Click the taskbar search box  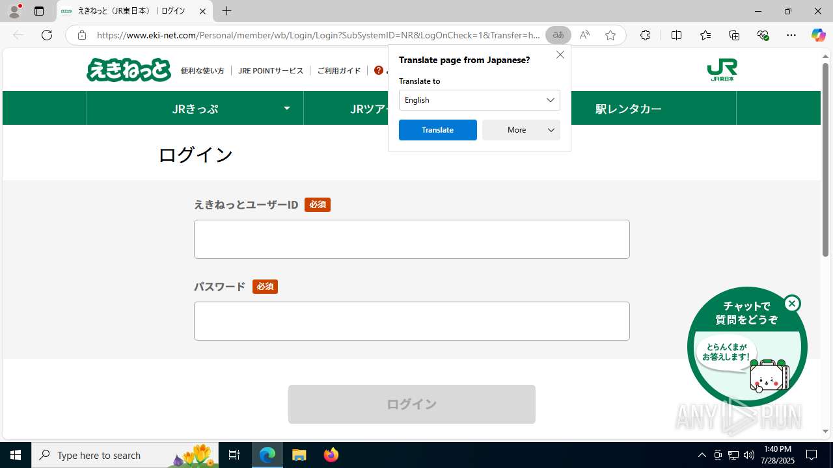(x=125, y=455)
